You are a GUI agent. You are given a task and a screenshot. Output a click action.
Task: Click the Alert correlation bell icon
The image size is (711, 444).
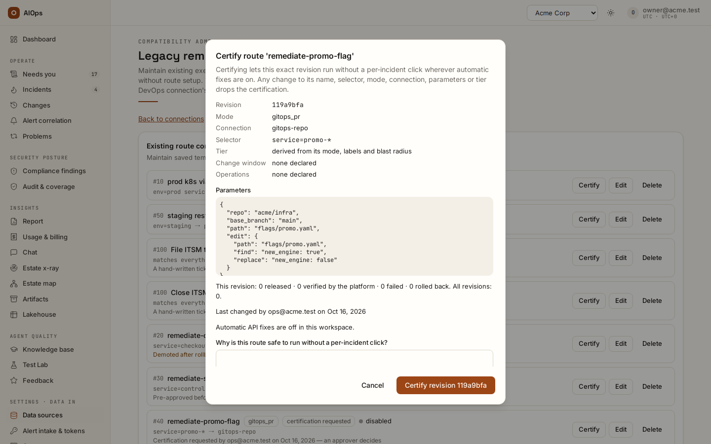(x=14, y=120)
